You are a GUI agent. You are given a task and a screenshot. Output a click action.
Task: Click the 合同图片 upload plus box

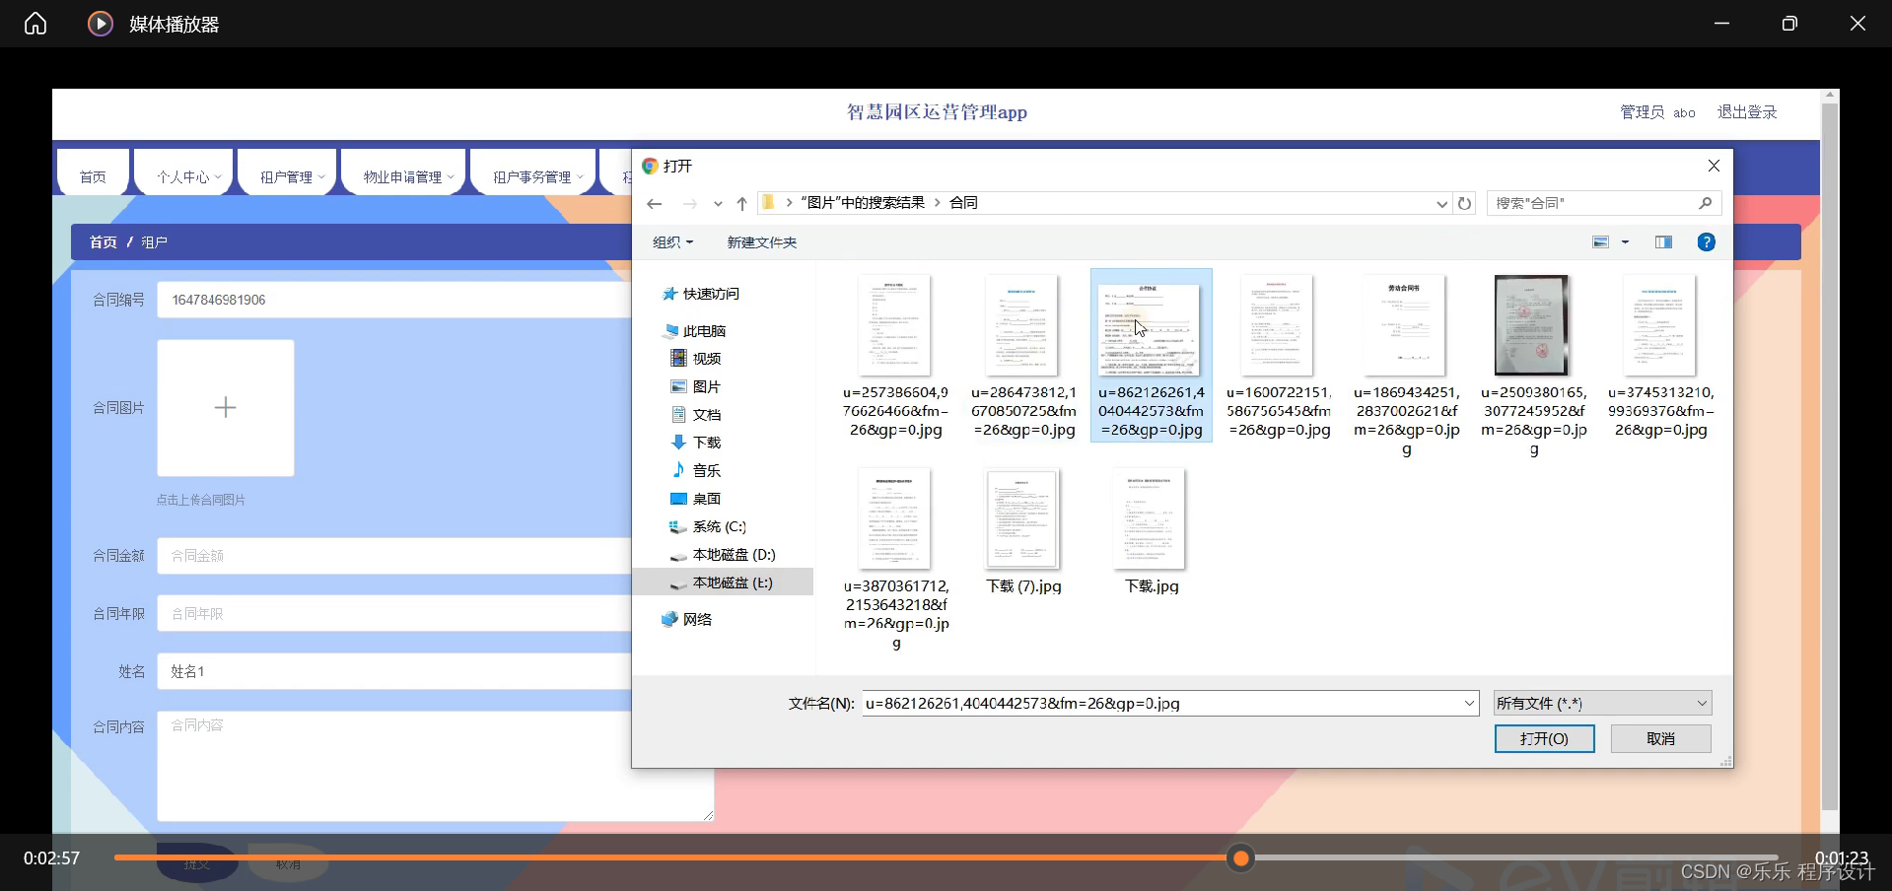pos(226,408)
